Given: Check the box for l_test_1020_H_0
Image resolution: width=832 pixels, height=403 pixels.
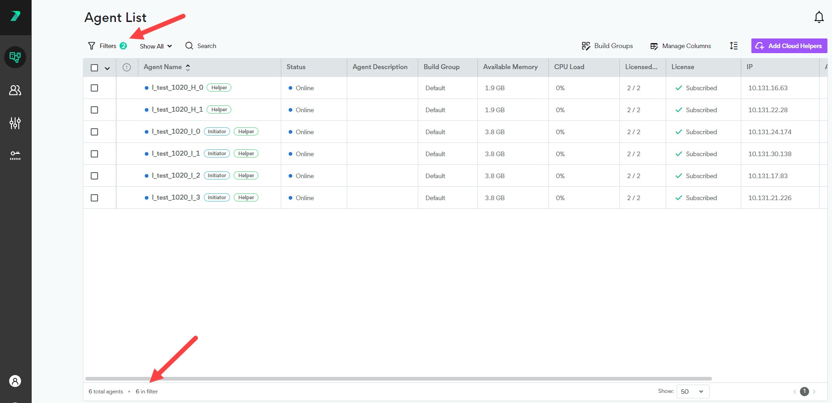Looking at the screenshot, I should pyautogui.click(x=94, y=88).
